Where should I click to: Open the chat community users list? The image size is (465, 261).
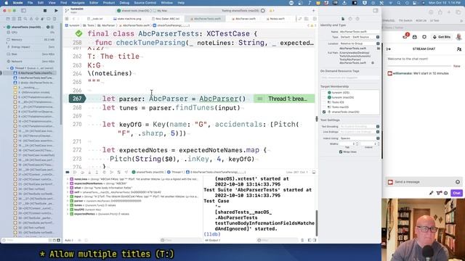click(x=459, y=49)
